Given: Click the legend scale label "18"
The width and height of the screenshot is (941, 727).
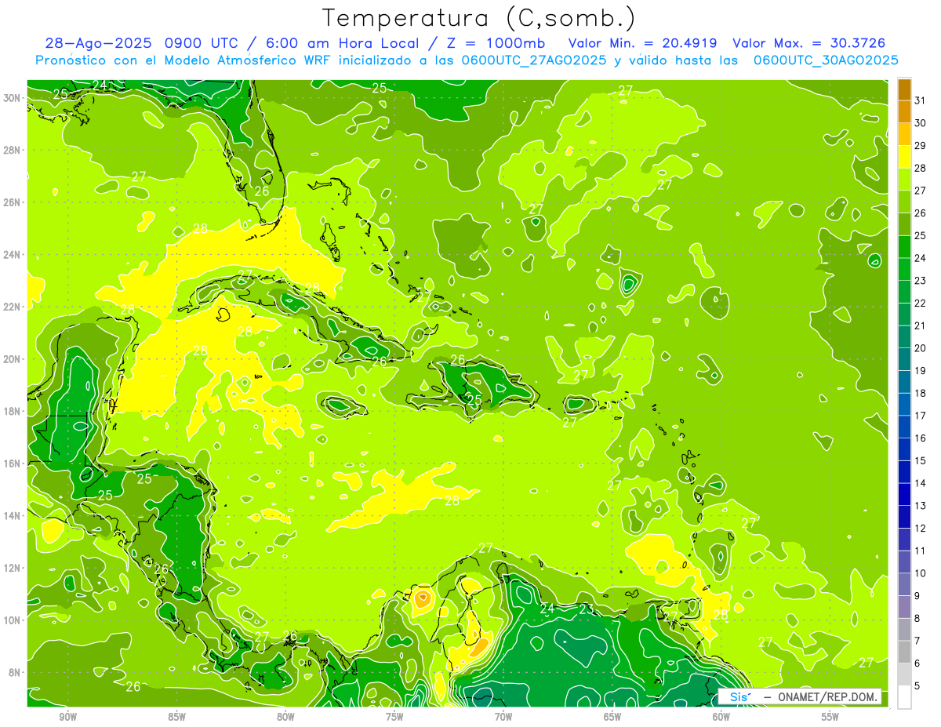Looking at the screenshot, I should point(920,393).
